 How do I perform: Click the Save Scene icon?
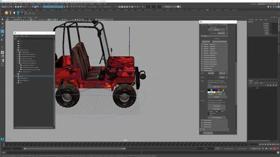pyautogui.click(x=21, y=7)
